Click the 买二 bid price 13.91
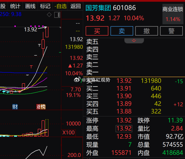The image size is (185, 159). 124,88
